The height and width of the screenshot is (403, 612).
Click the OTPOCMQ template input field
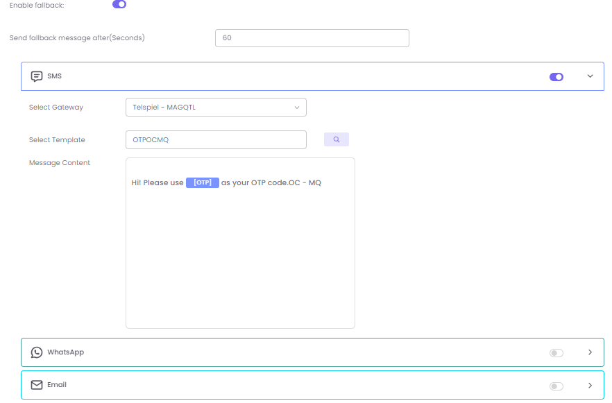pos(216,139)
